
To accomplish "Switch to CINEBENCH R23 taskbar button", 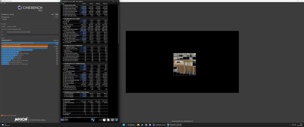I will pyautogui.click(x=159, y=125).
